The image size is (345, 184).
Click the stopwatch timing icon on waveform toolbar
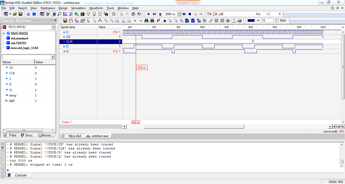(71, 21)
